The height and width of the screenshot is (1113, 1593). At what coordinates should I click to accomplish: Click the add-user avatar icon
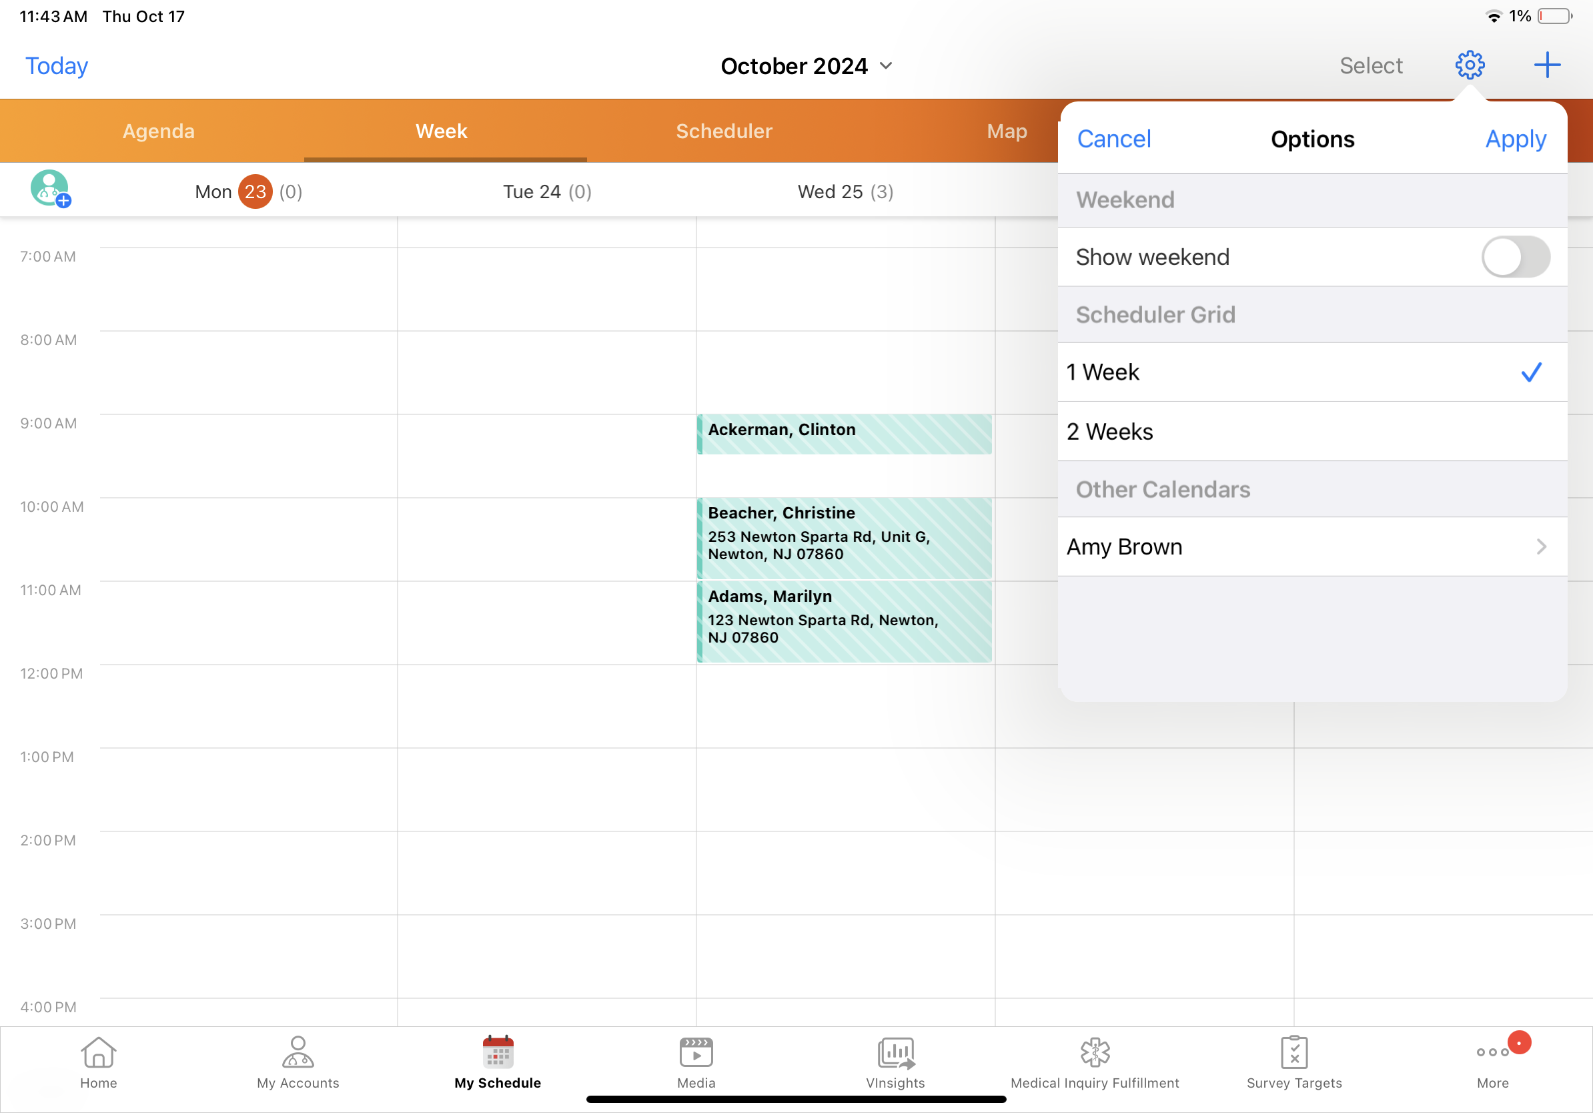point(50,189)
